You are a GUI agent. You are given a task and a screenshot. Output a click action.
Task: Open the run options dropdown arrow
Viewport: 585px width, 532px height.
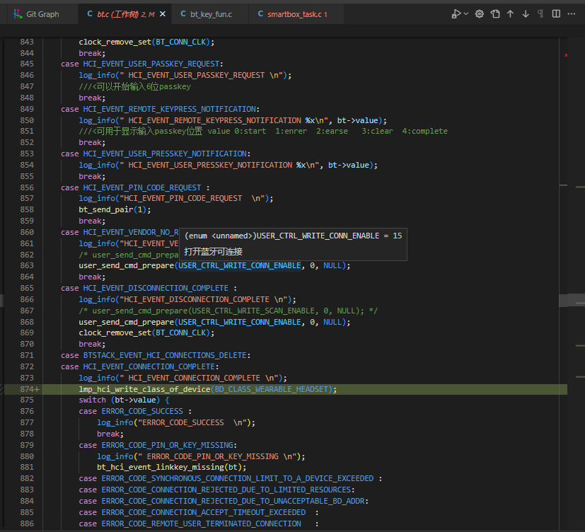pos(466,14)
